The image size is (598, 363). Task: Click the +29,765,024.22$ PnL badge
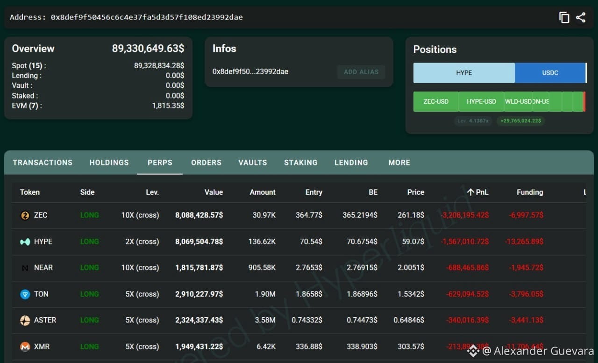point(521,121)
